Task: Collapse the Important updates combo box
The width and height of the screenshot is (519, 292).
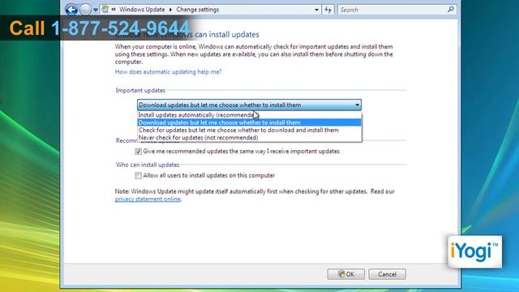Action: [x=249, y=105]
